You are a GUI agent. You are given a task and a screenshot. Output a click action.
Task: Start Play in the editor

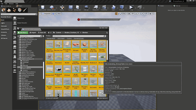pos(131,8)
